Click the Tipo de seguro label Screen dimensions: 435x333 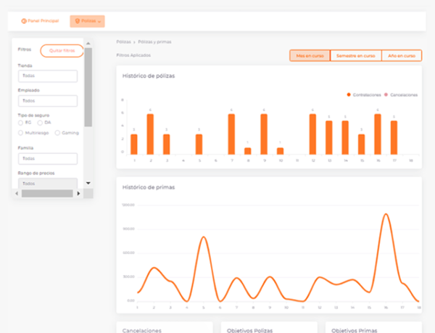point(33,115)
